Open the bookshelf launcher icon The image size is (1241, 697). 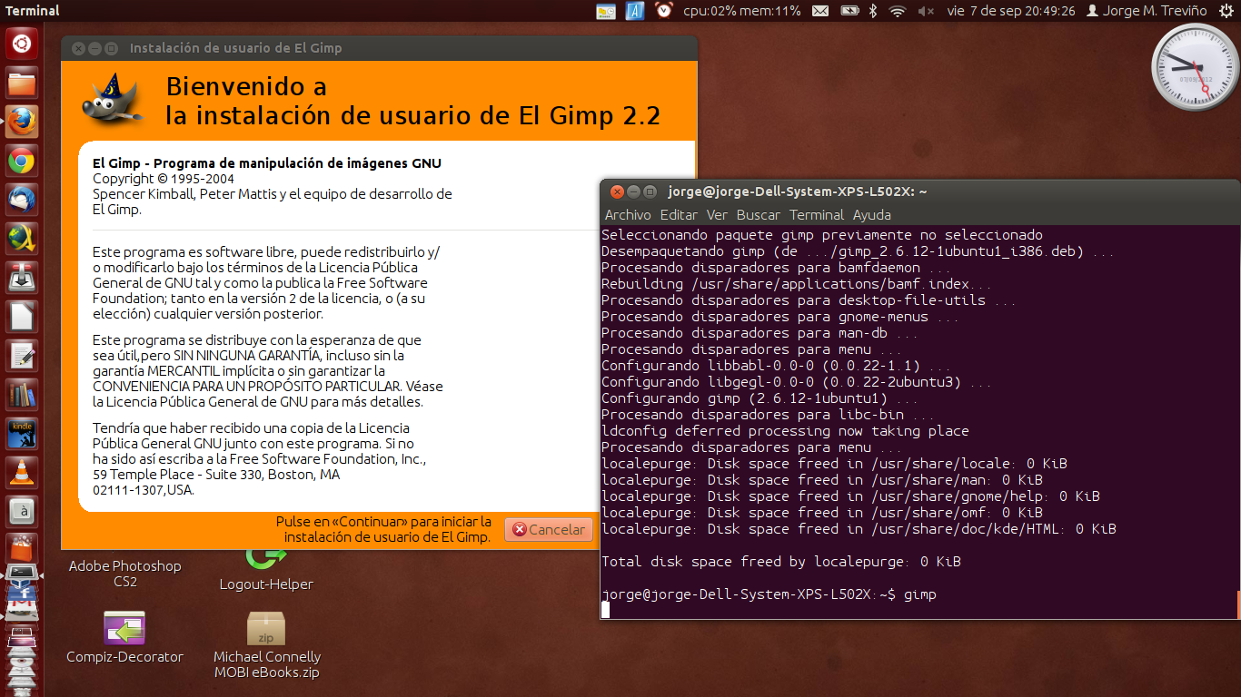[x=22, y=396]
